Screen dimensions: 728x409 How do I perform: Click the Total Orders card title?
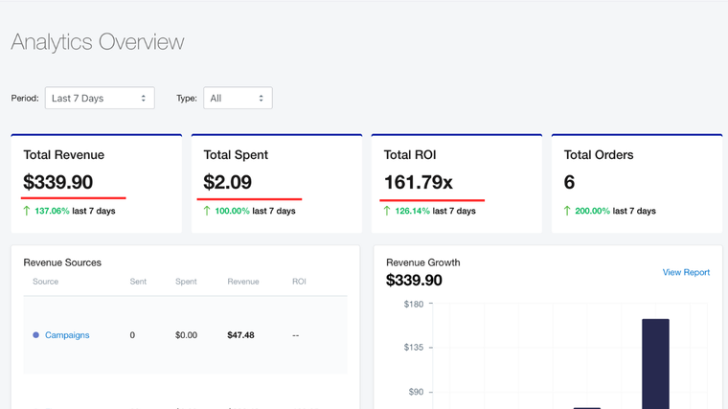click(599, 154)
